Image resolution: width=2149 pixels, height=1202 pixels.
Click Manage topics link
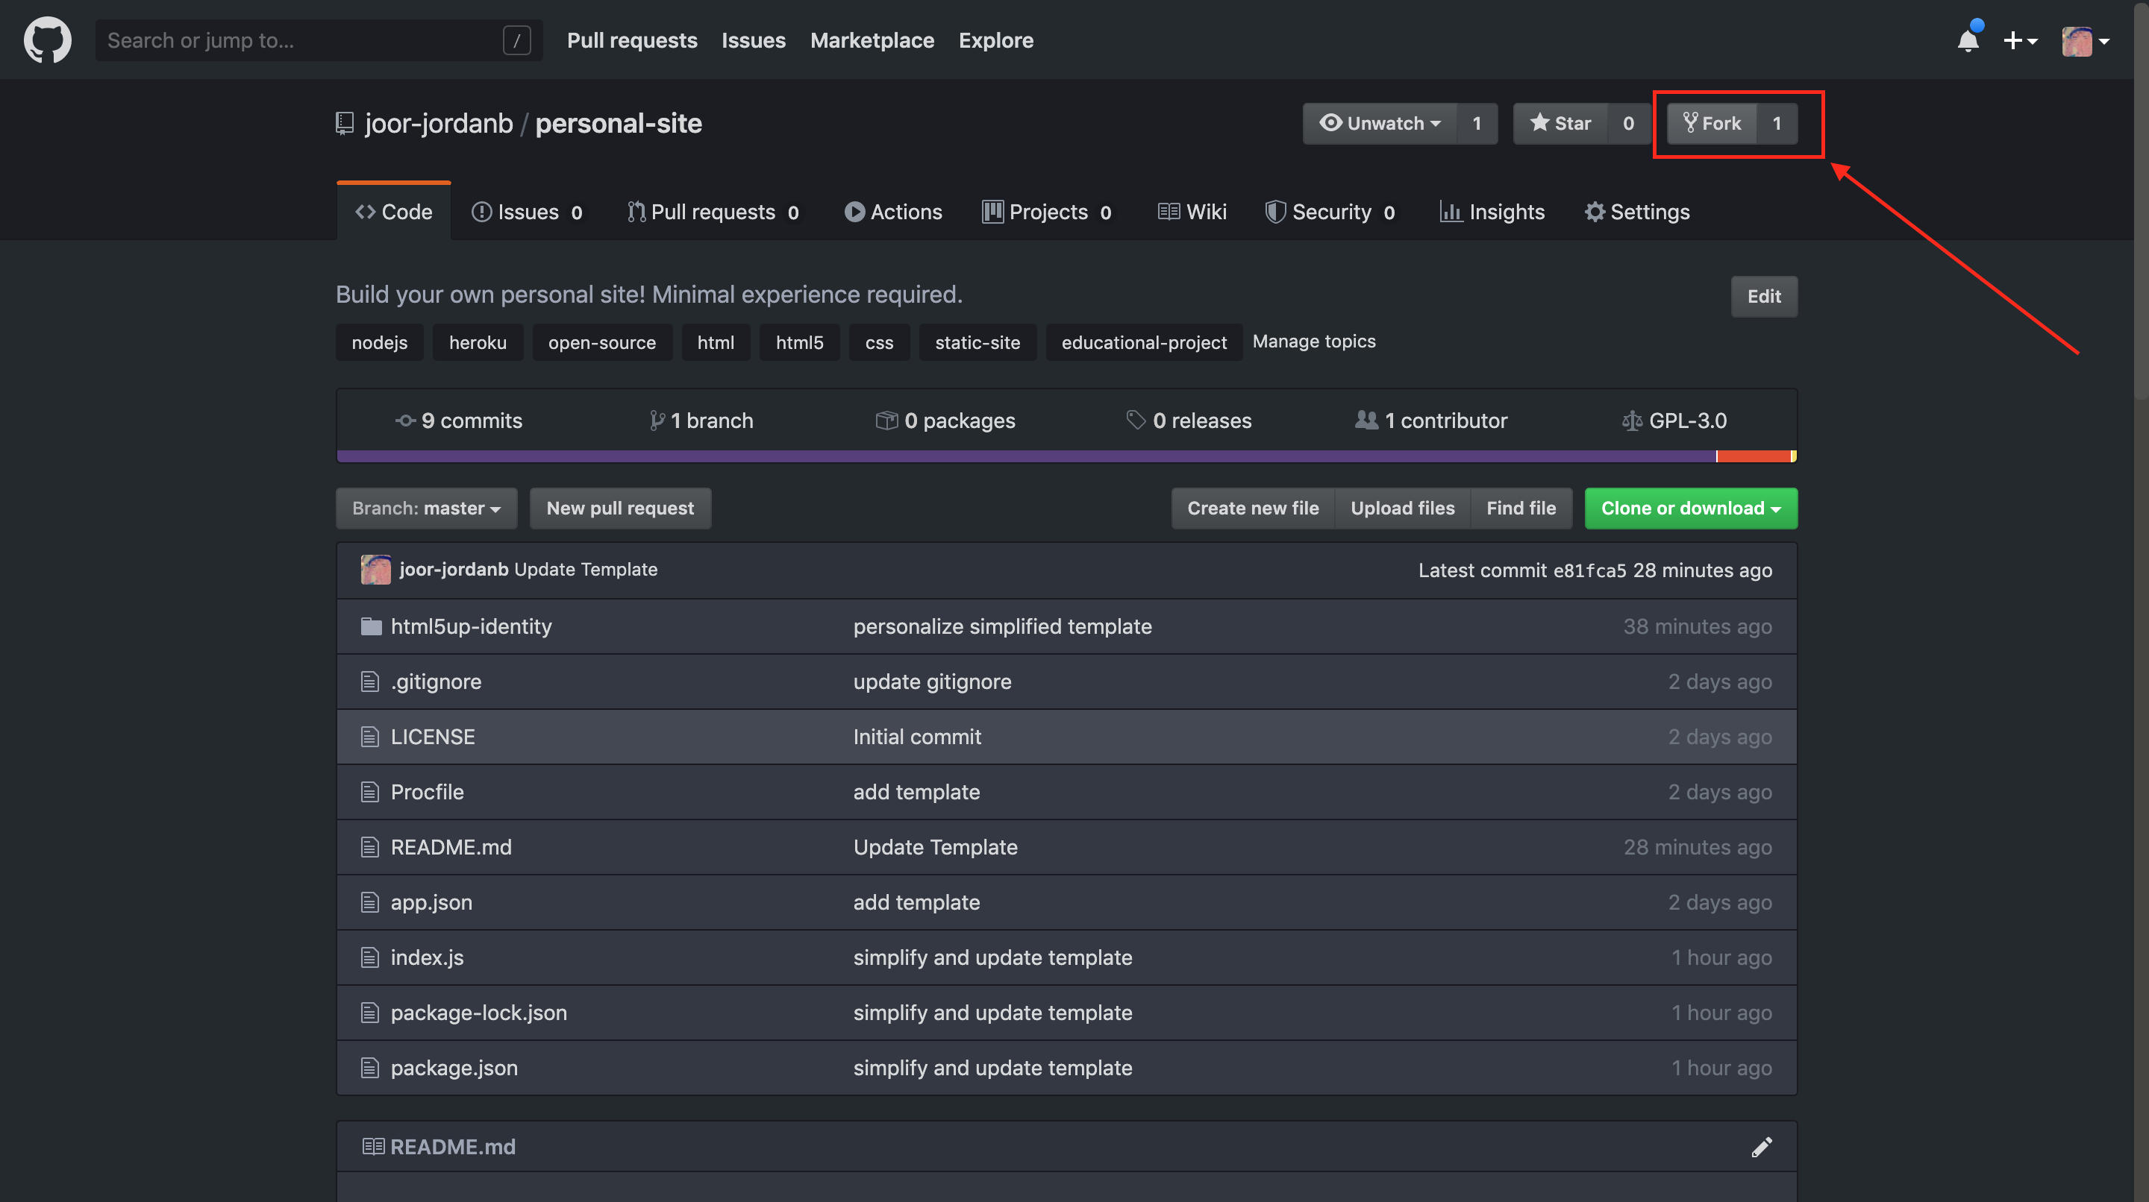[x=1314, y=342]
